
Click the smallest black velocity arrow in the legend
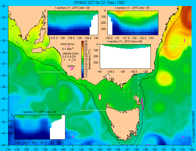65,60
